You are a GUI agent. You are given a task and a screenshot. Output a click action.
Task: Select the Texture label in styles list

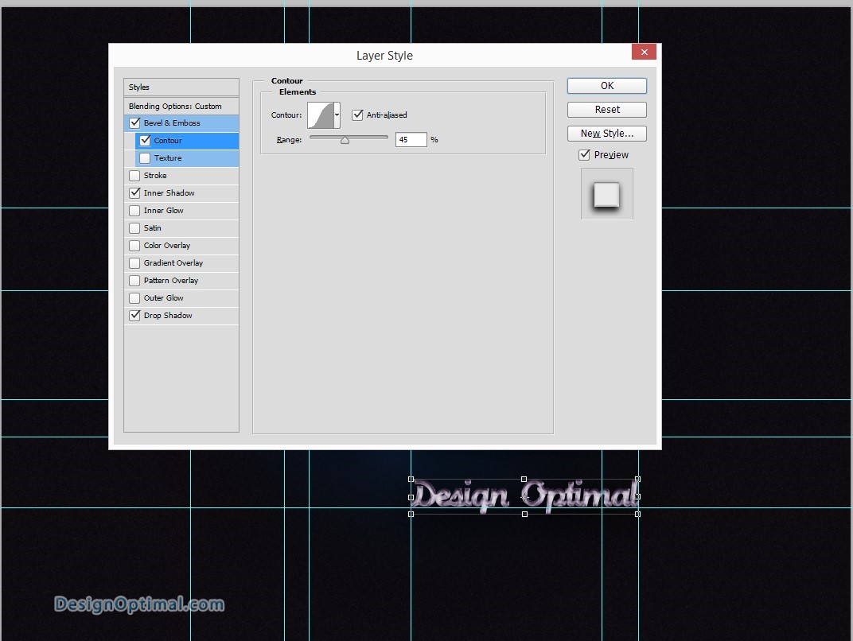pos(168,157)
